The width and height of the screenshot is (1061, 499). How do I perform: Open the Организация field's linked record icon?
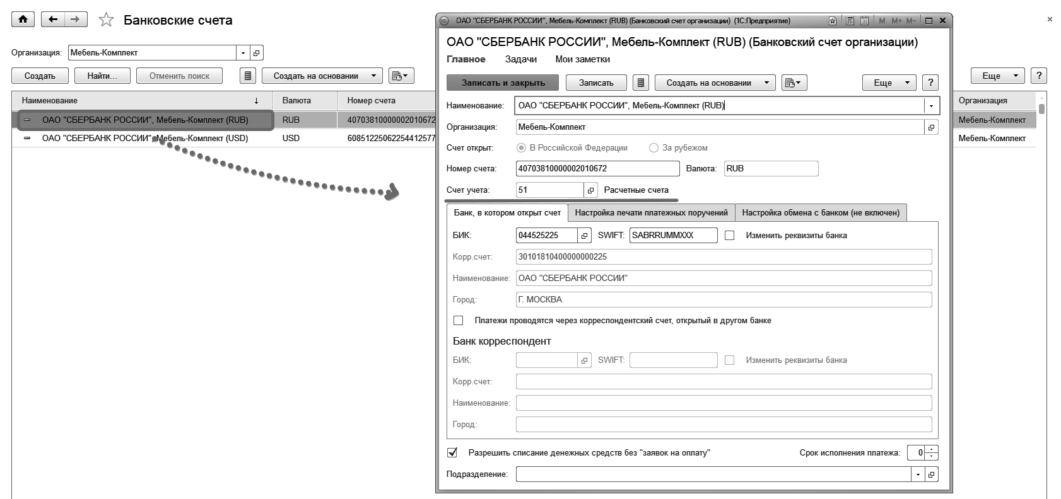[931, 127]
